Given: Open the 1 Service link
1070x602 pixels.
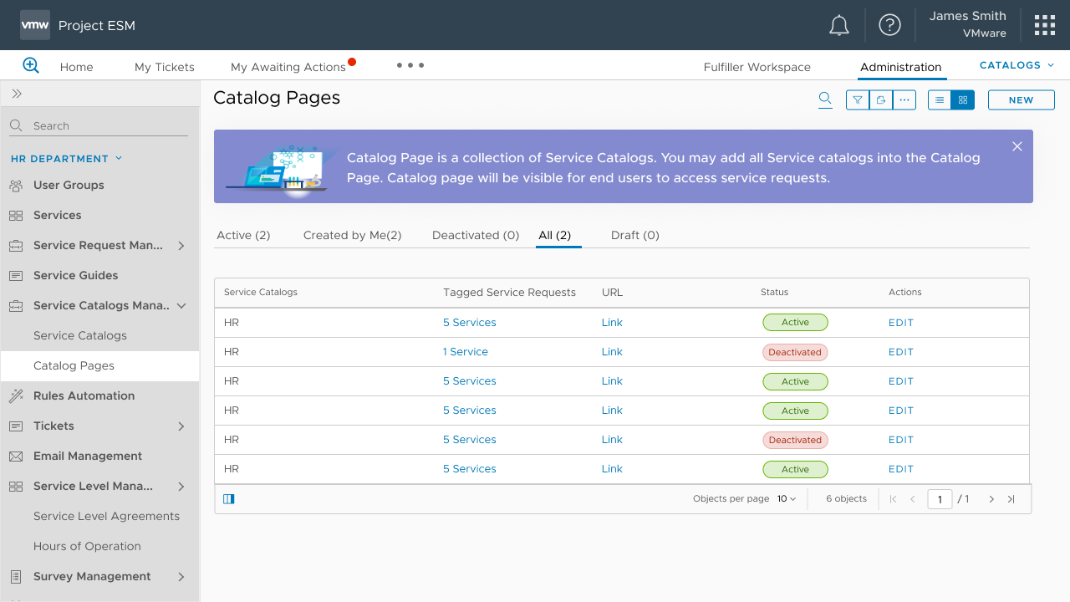Looking at the screenshot, I should [x=466, y=352].
